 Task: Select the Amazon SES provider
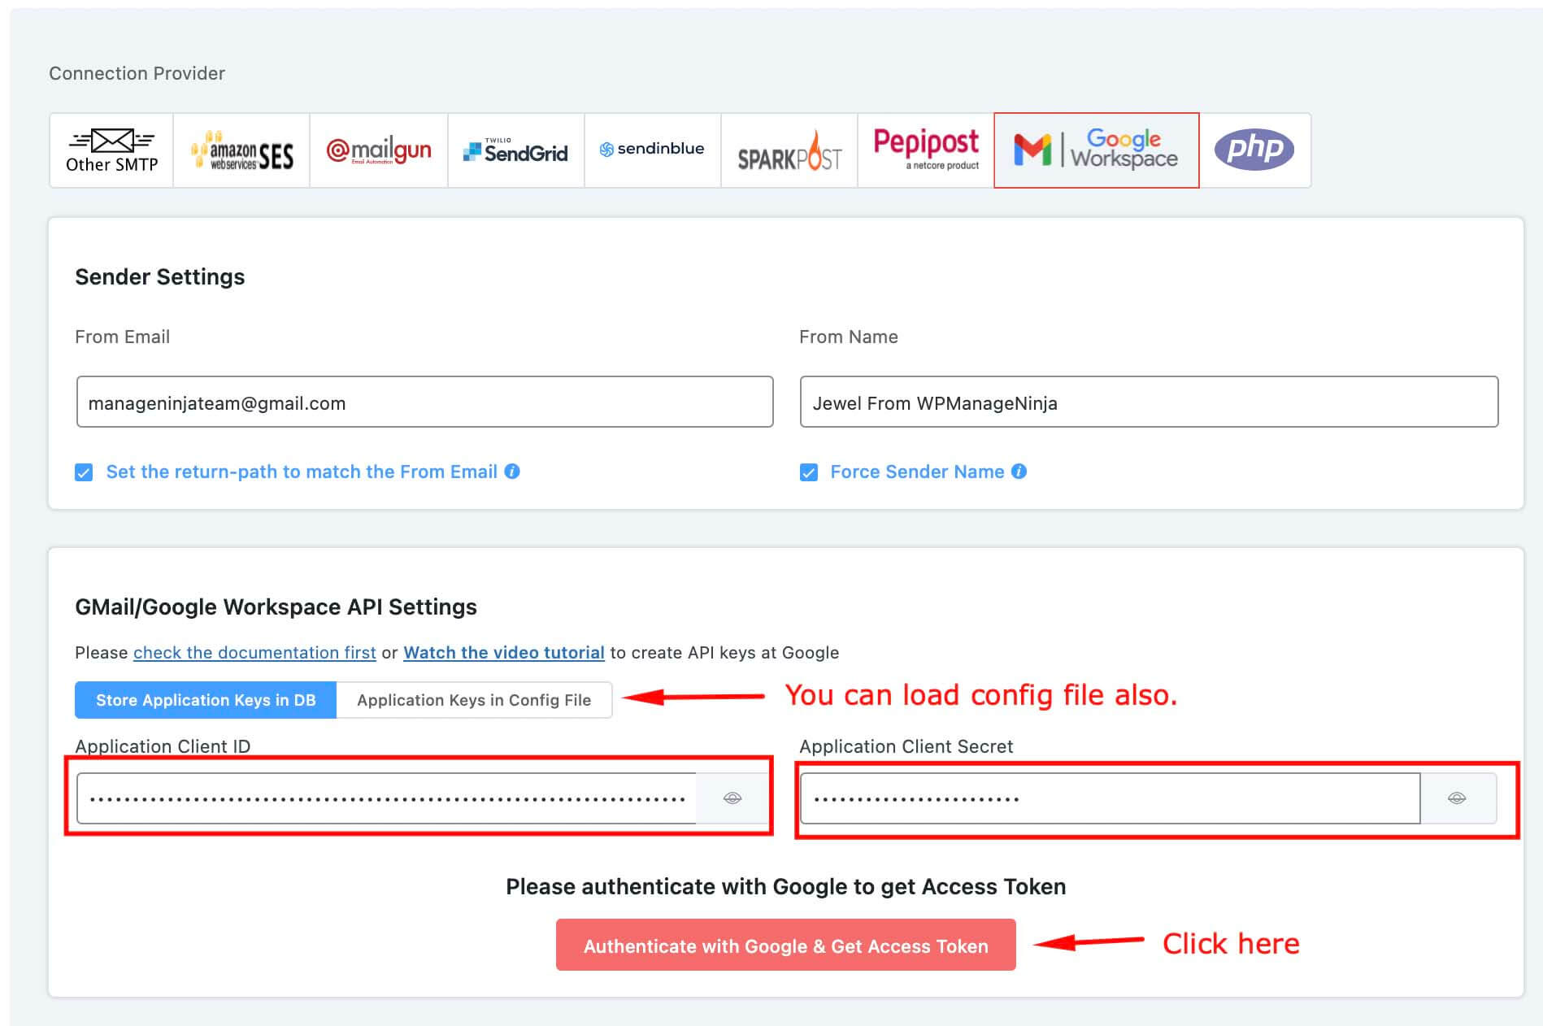tap(241, 150)
